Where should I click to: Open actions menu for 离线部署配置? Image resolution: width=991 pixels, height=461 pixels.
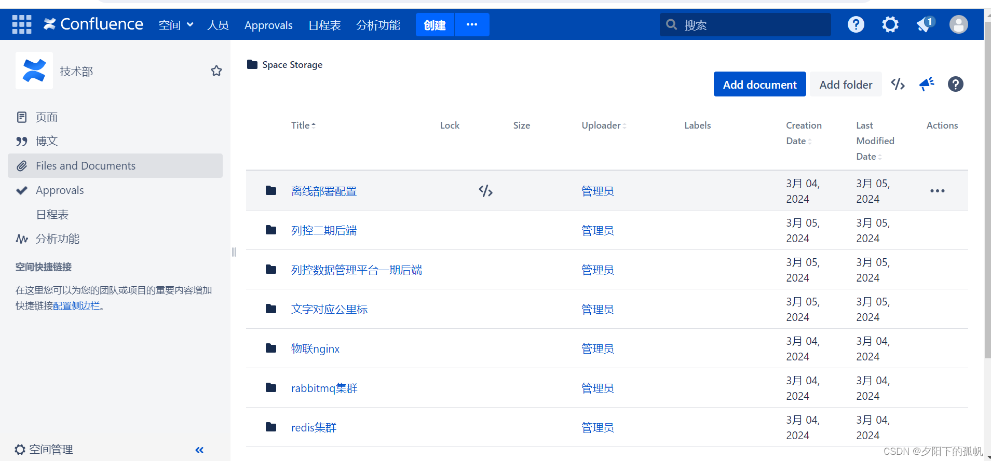(938, 191)
